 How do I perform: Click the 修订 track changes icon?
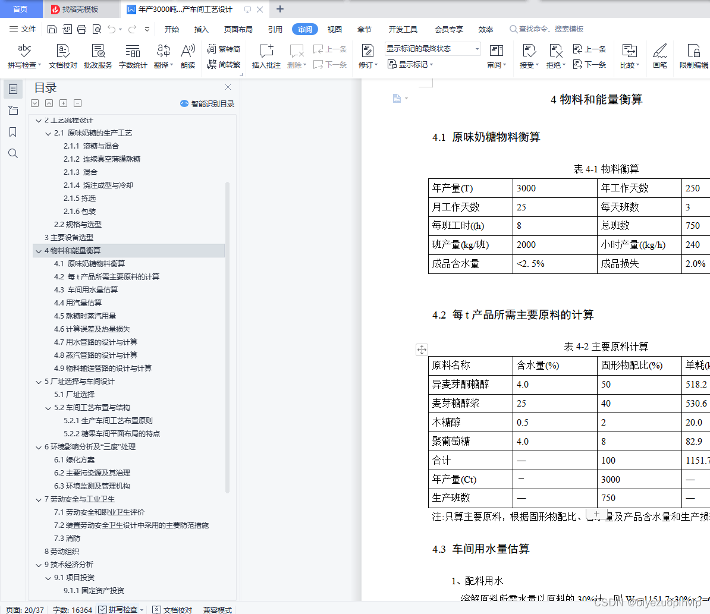coord(367,56)
